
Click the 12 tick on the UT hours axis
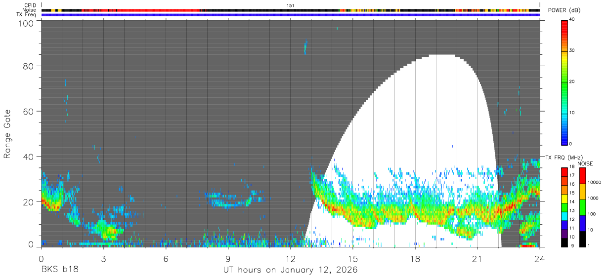[291, 258]
